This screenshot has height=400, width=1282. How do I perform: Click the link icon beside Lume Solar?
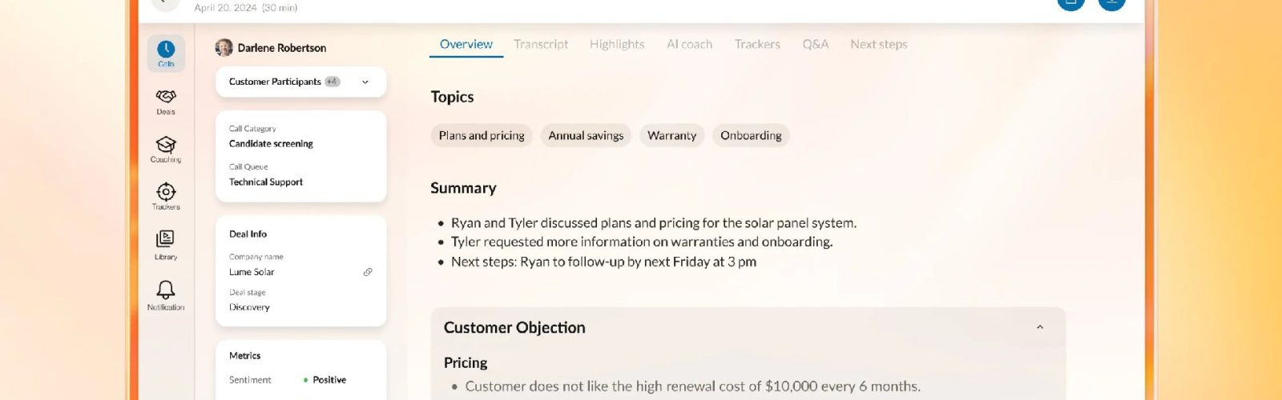pyautogui.click(x=368, y=272)
